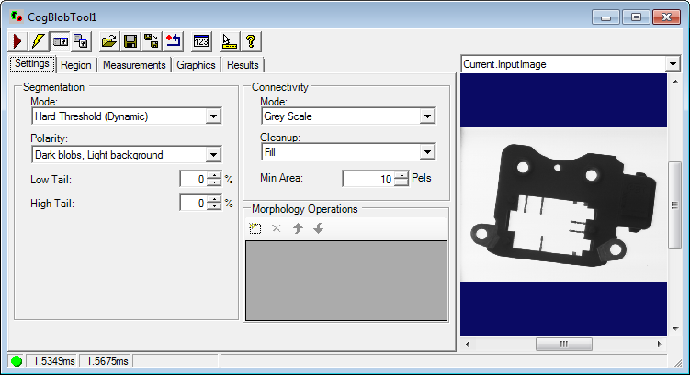The height and width of the screenshot is (375, 690).
Task: Open the Graphics tab
Action: (196, 65)
